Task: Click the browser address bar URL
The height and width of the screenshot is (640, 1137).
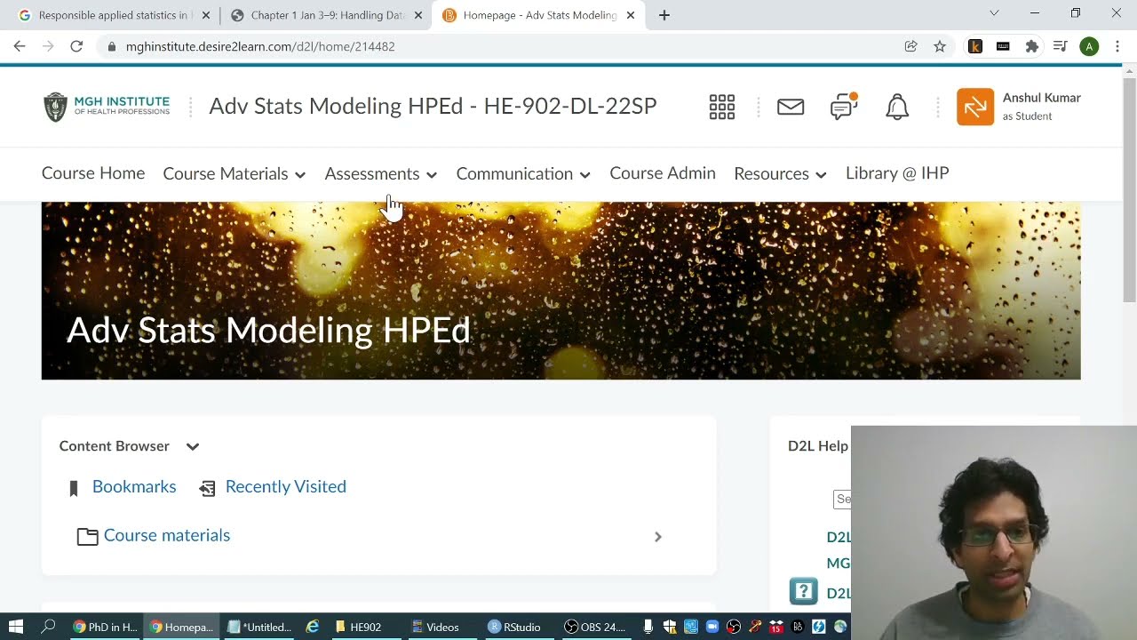Action: (x=260, y=46)
